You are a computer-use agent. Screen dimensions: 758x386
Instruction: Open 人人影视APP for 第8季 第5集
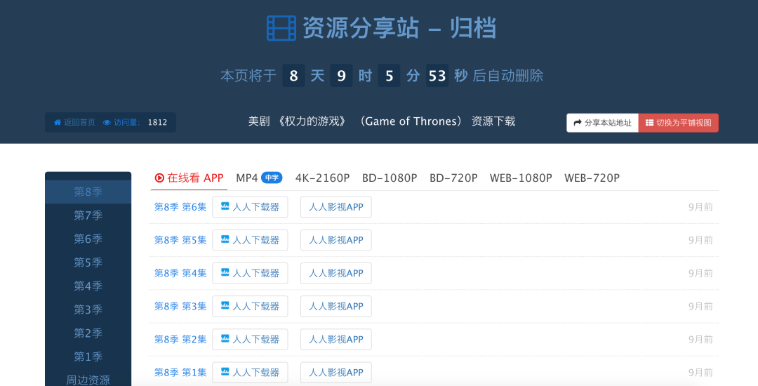(x=336, y=240)
